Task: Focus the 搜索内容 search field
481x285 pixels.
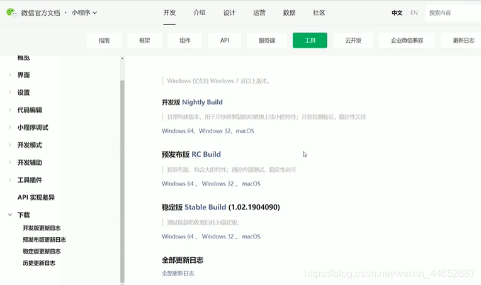Action: (x=453, y=13)
